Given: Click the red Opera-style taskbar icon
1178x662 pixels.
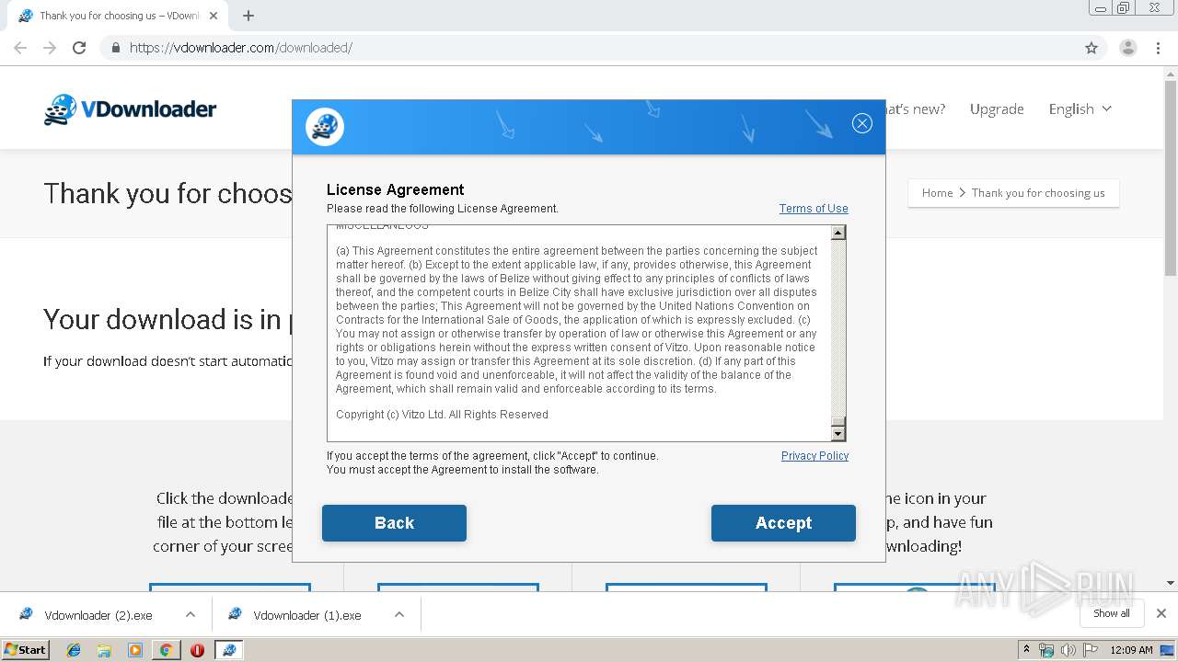Looking at the screenshot, I should [197, 650].
